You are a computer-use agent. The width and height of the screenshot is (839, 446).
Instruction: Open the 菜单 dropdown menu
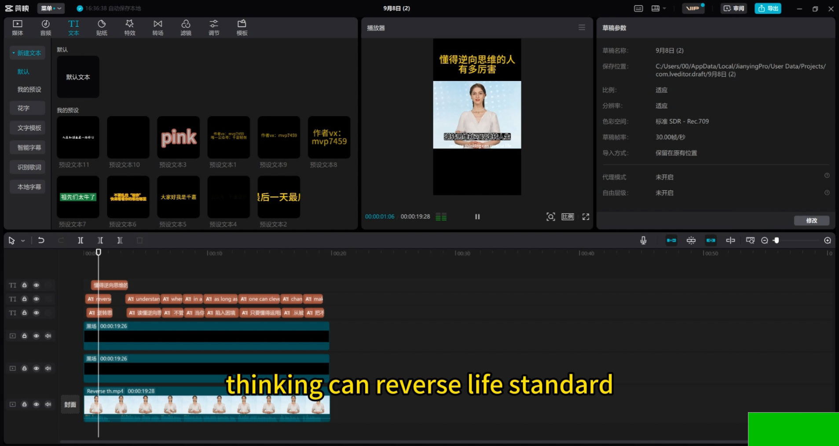[51, 8]
